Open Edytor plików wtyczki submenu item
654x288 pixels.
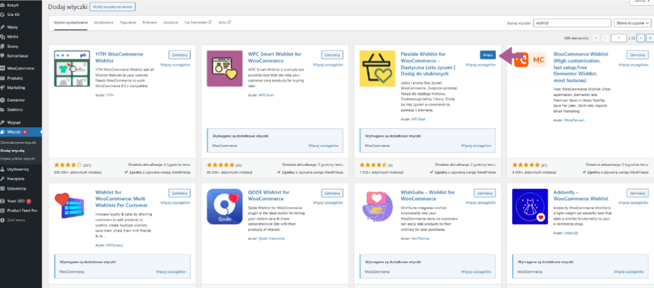(17, 159)
